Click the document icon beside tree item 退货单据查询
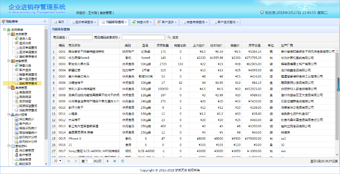 17,52
